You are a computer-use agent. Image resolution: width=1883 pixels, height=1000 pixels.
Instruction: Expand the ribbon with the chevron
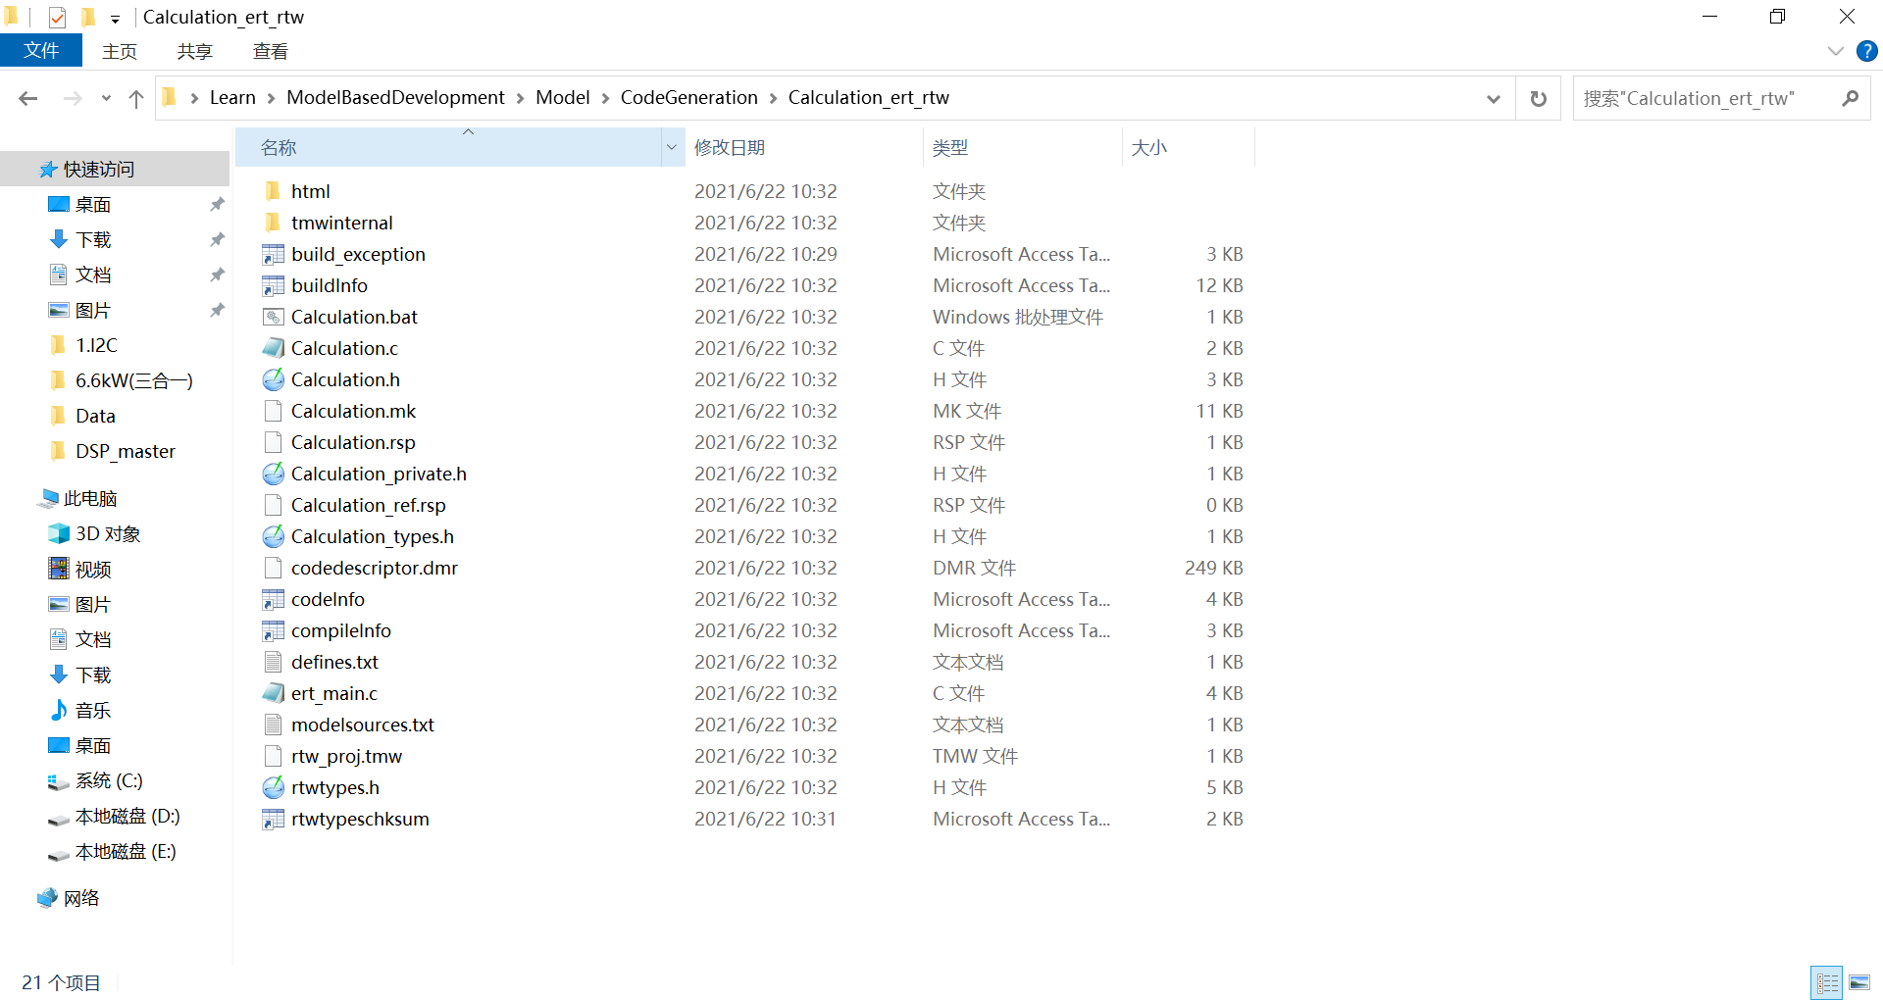click(1836, 51)
